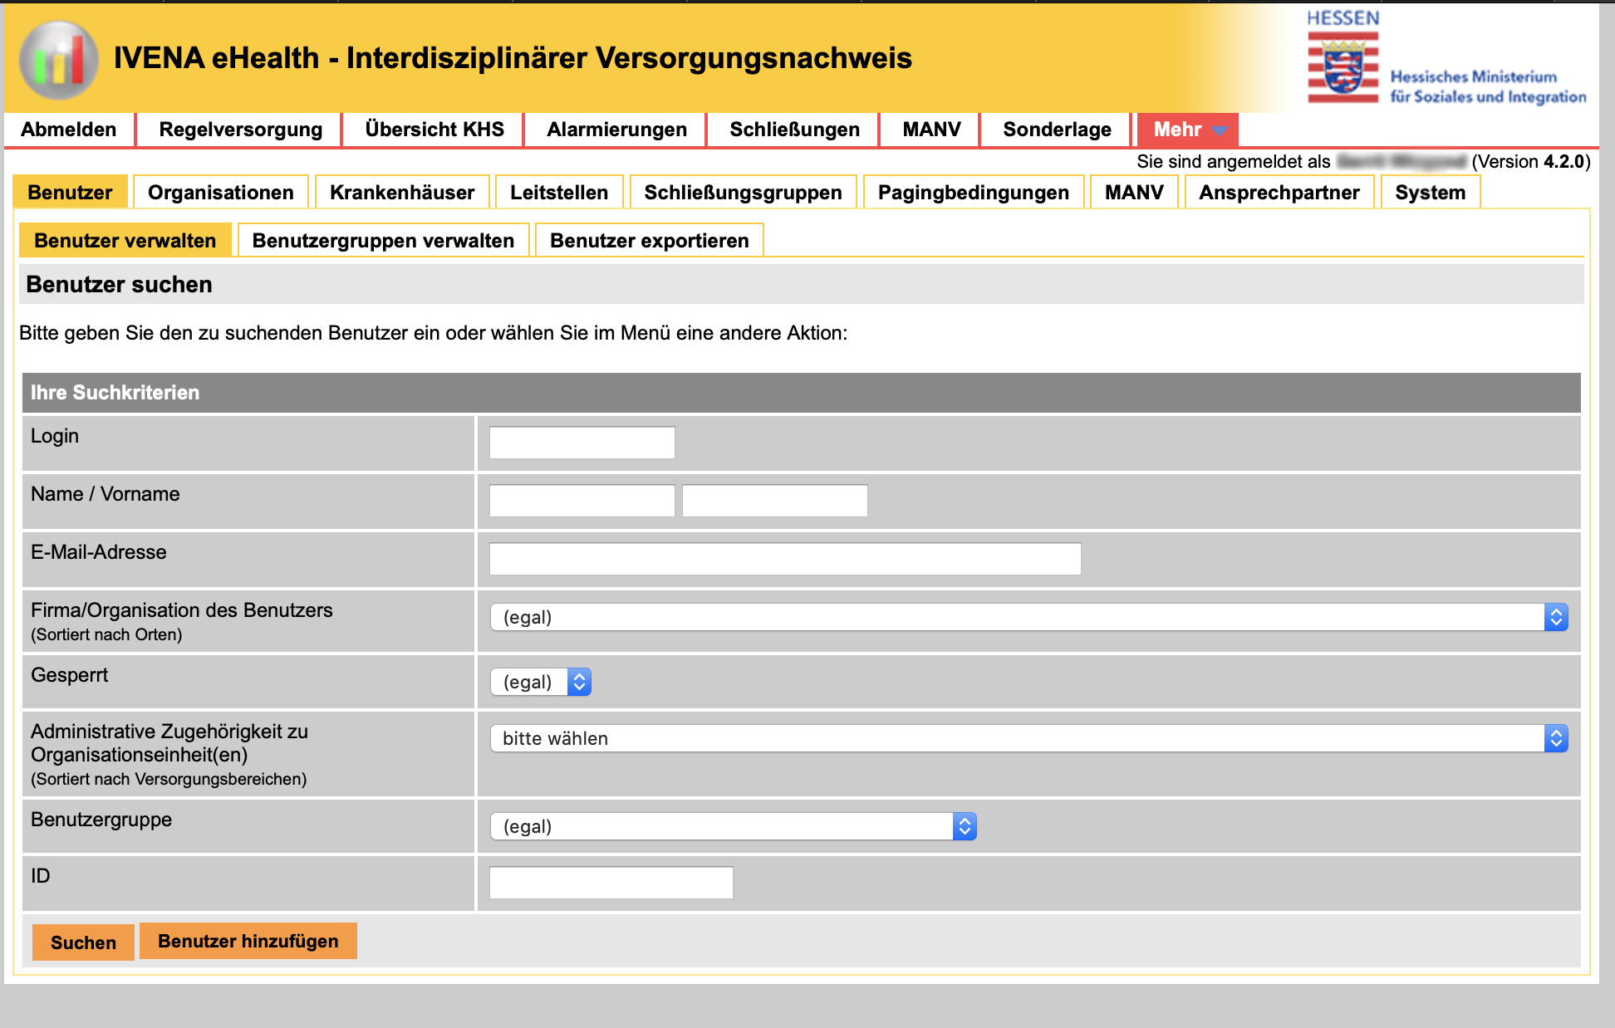Viewport: 1615px width, 1028px height.
Task: Expand the Firma/Organisation des Benutzers dropdown
Action: 1028,617
